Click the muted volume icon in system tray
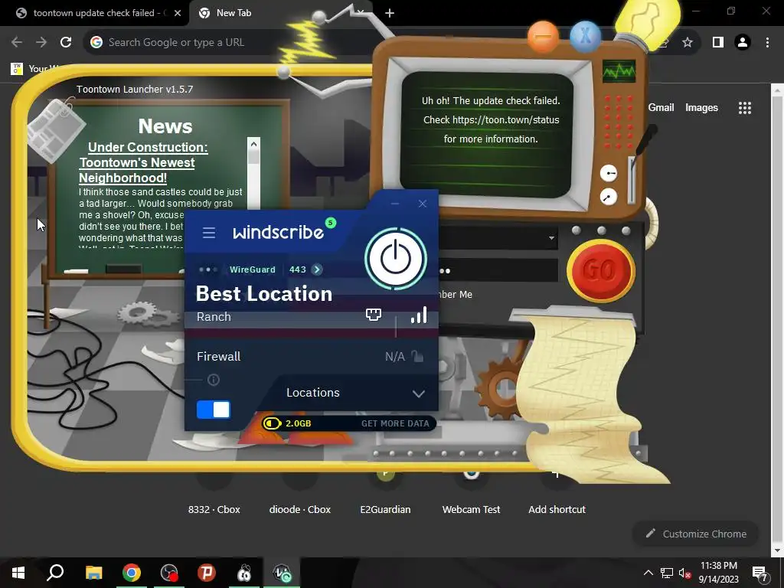 [685, 573]
